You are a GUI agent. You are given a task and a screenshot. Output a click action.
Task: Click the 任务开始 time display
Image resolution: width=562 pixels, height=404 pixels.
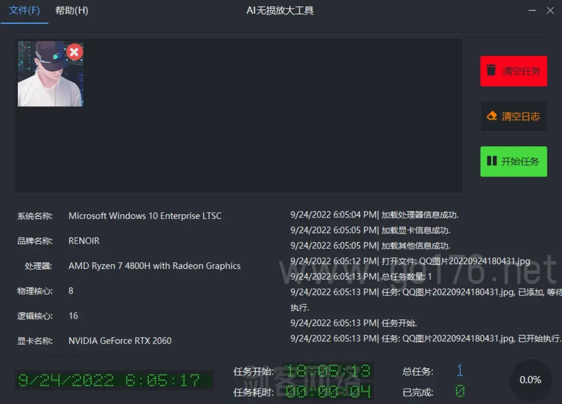coord(328,372)
